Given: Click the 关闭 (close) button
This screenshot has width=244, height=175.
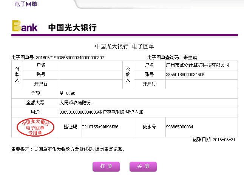Looking at the screenshot, I should pos(143,166).
